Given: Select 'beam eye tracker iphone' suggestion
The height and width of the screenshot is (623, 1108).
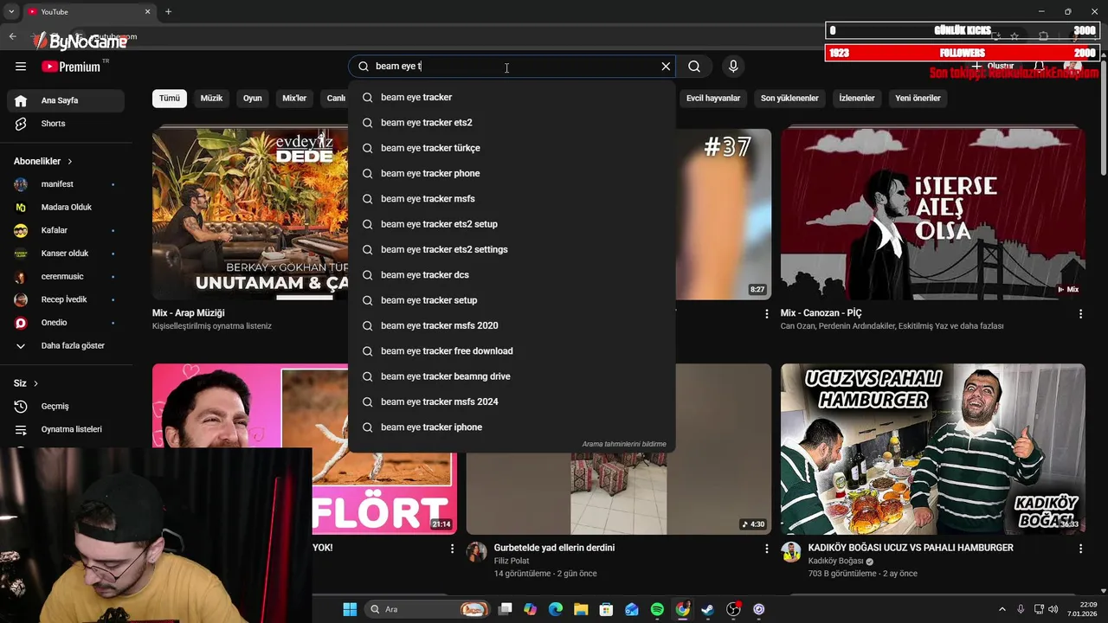Looking at the screenshot, I should (512, 427).
